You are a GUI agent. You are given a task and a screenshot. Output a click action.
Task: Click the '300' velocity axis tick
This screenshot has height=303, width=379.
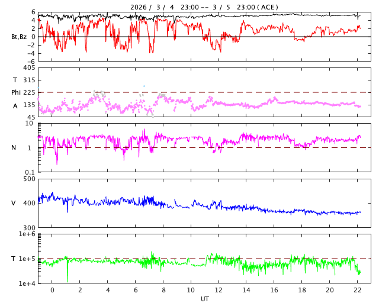29,228
